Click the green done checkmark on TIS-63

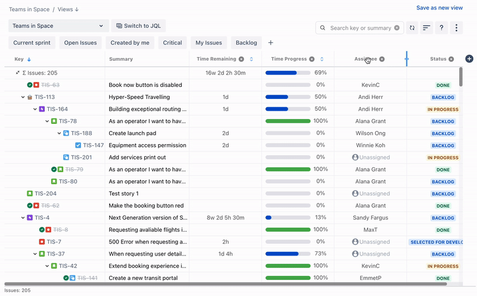point(29,85)
